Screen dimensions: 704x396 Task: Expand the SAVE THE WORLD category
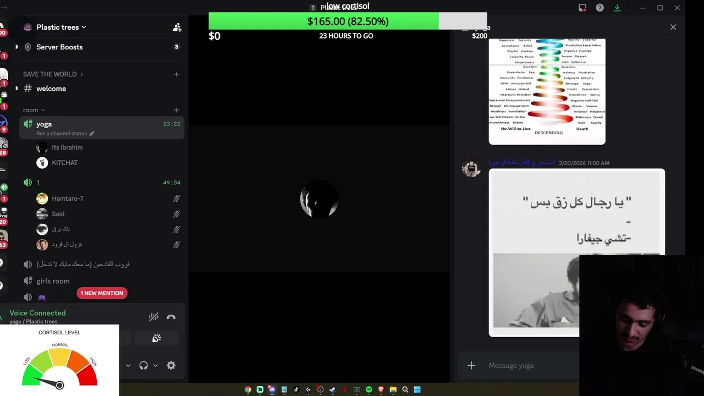[53, 74]
